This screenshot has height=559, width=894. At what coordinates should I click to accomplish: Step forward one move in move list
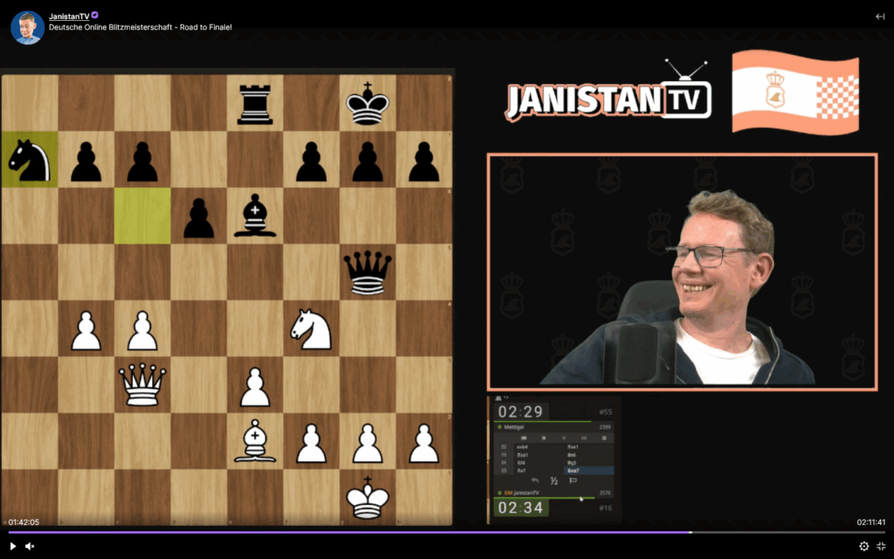click(583, 438)
